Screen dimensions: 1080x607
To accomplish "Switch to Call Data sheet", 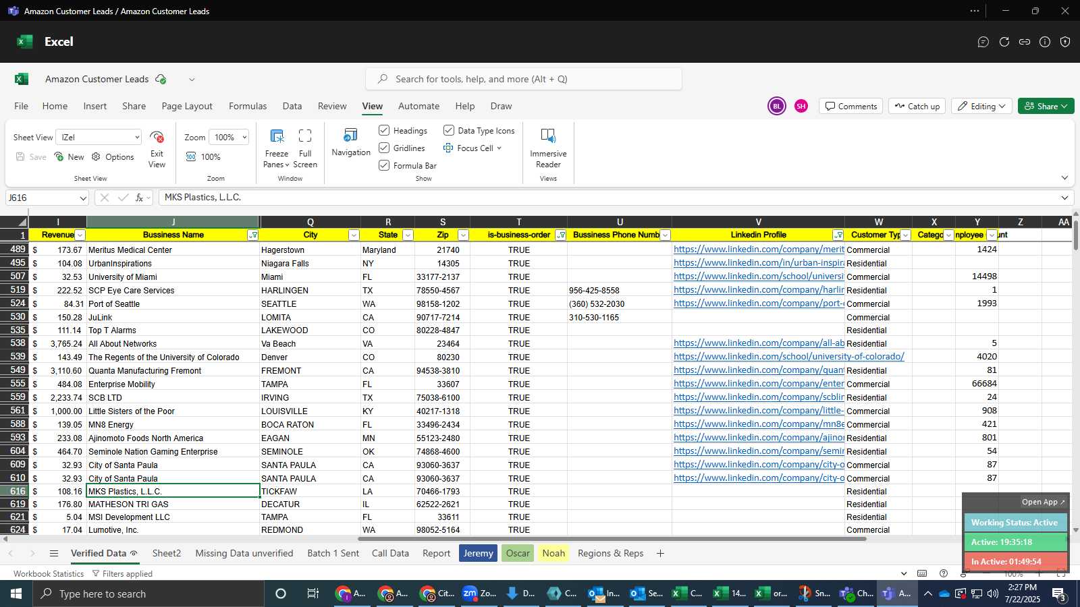I will [x=390, y=554].
